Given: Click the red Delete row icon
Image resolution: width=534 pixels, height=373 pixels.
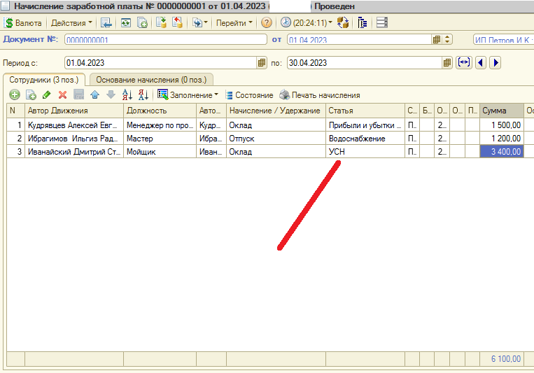Looking at the screenshot, I should 62,95.
